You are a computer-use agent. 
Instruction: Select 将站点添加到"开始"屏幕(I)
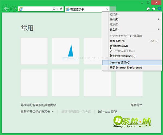click(x=132, y=36)
